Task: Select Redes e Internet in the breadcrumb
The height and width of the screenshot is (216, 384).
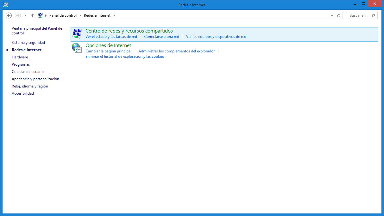Action: (x=97, y=15)
